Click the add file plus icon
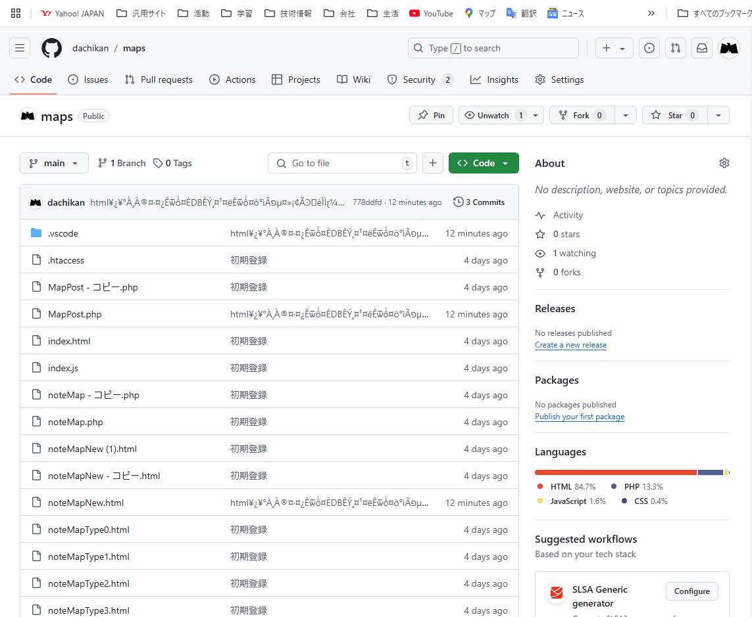752x617 pixels. (432, 162)
